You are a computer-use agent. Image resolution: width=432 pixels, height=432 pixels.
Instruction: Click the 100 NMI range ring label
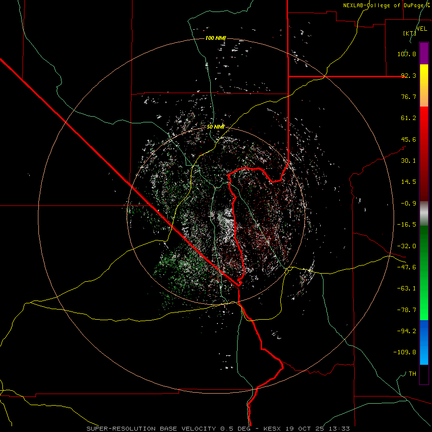216,38
